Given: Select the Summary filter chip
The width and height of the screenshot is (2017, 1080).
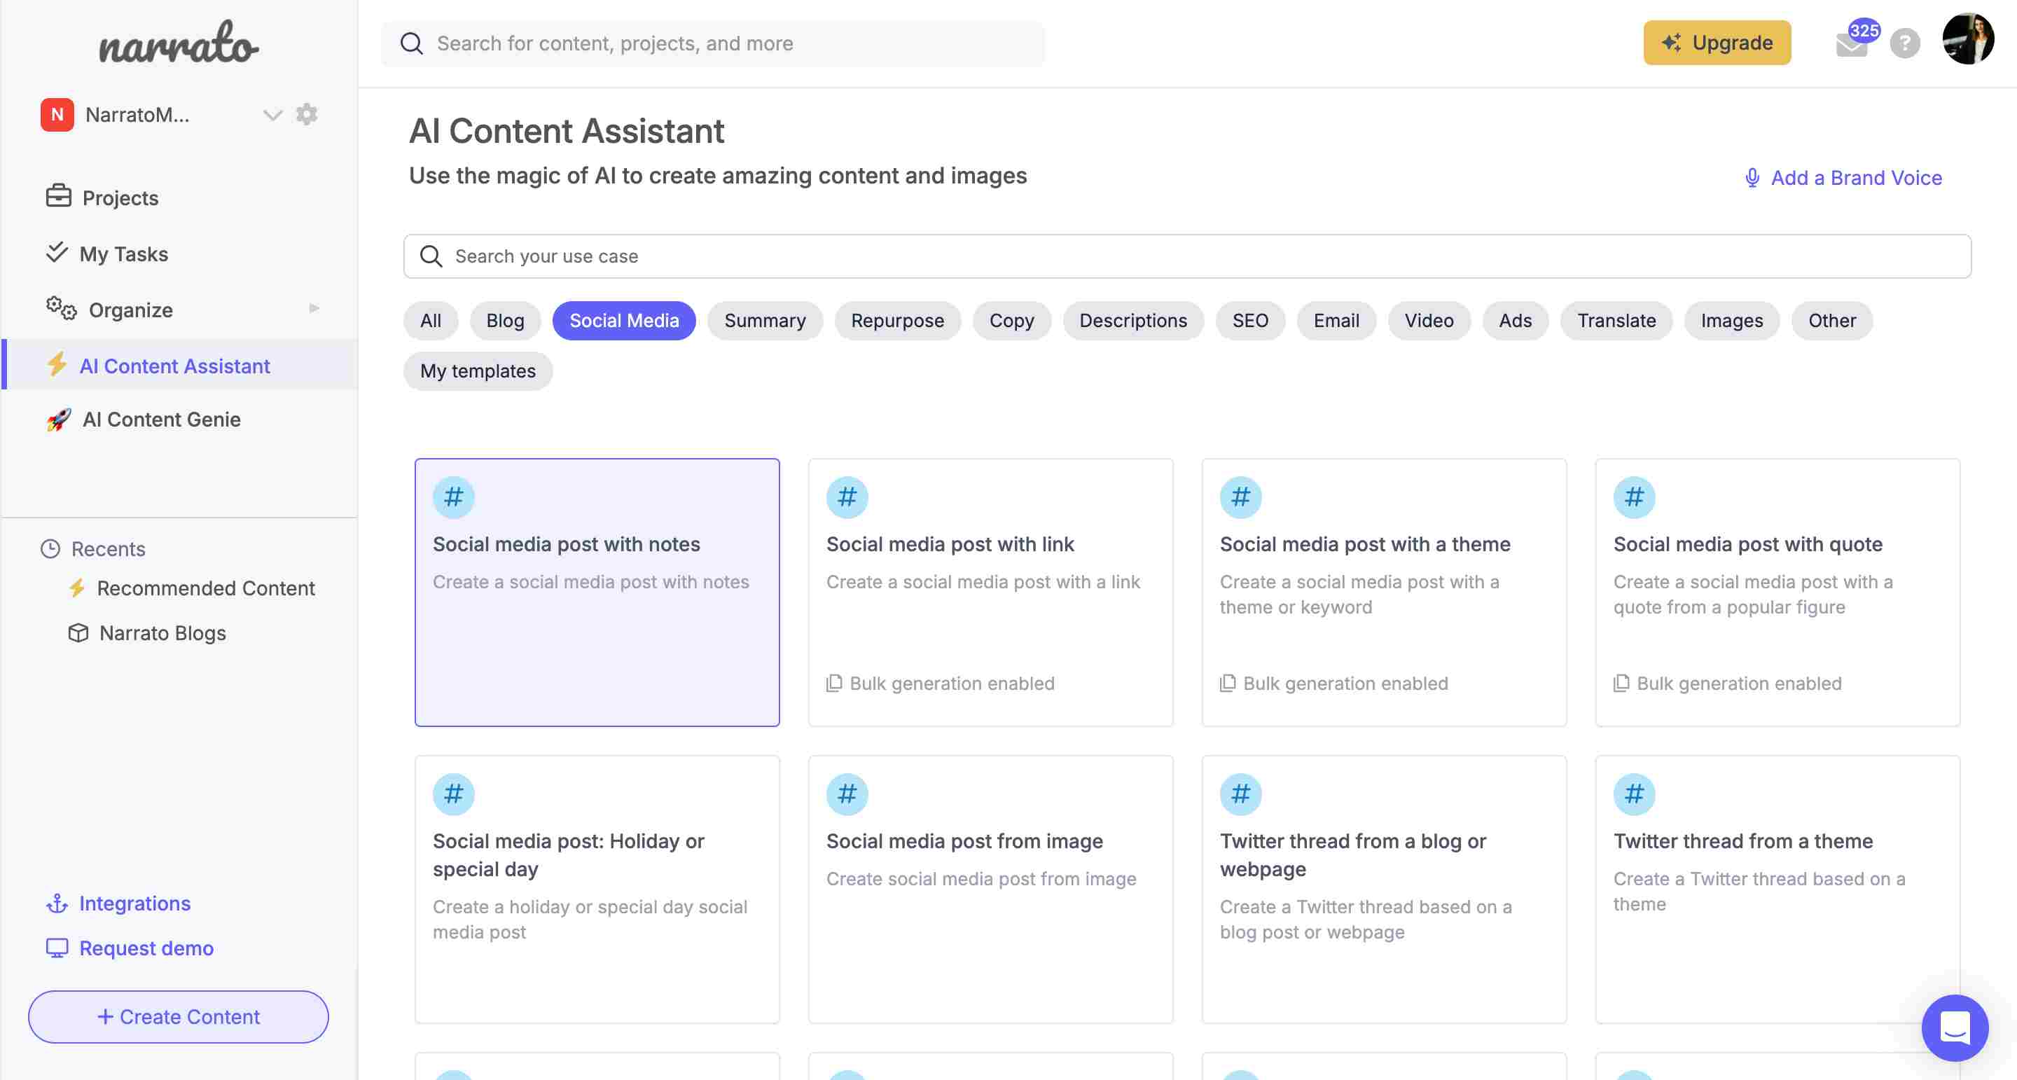Looking at the screenshot, I should [765, 320].
